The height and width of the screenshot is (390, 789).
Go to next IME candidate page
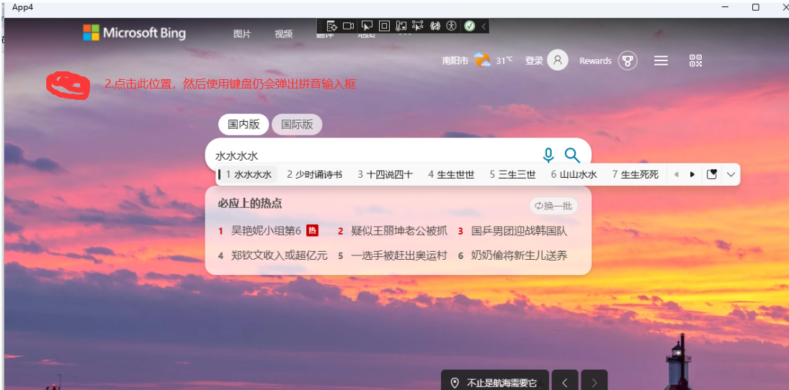point(692,175)
